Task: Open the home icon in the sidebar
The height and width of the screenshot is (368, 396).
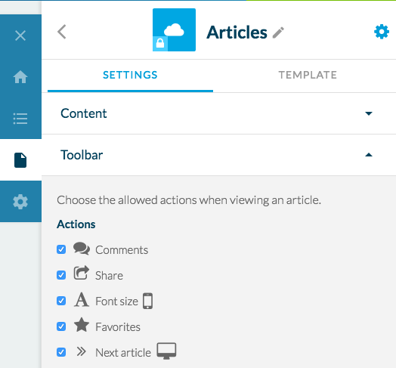Action: (20, 77)
